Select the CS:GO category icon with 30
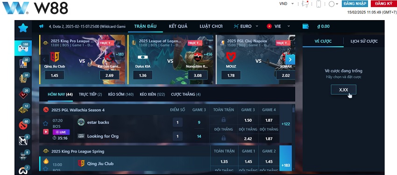The height and width of the screenshot is (175, 397). (x=23, y=63)
